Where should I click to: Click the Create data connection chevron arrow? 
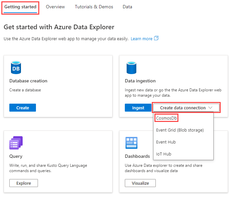pyautogui.click(x=210, y=108)
